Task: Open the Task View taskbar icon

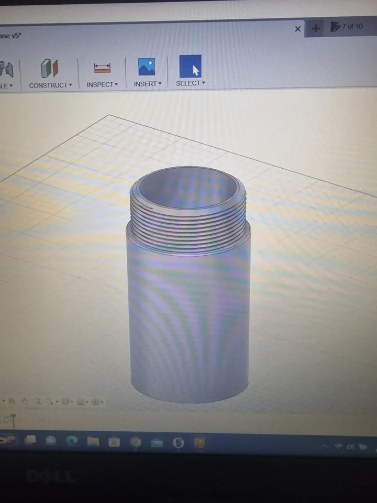Action: (x=30, y=440)
